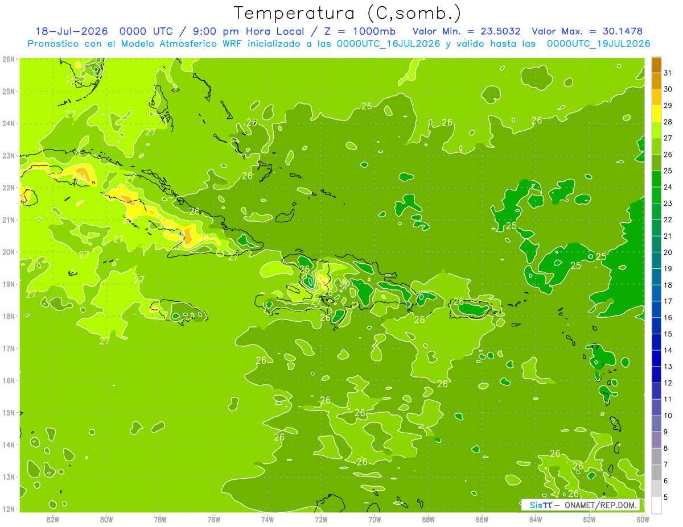Click the 74W longitude axis label
The width and height of the screenshot is (683, 527).
click(x=267, y=519)
